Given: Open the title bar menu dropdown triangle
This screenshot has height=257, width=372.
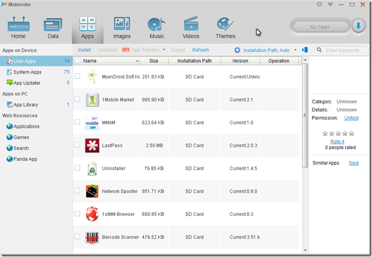Looking at the screenshot, I should point(330,4).
